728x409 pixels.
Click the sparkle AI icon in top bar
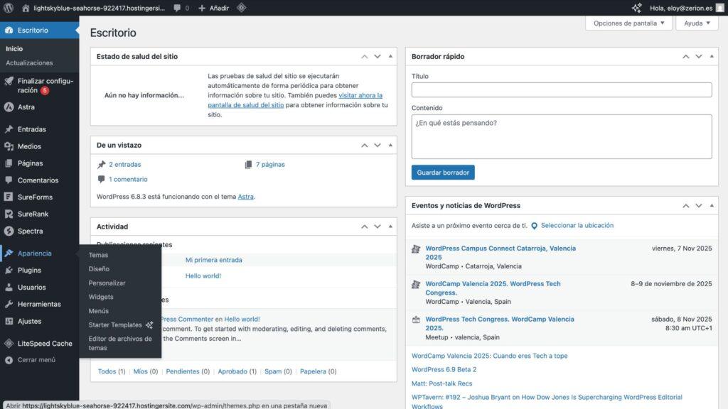point(636,8)
